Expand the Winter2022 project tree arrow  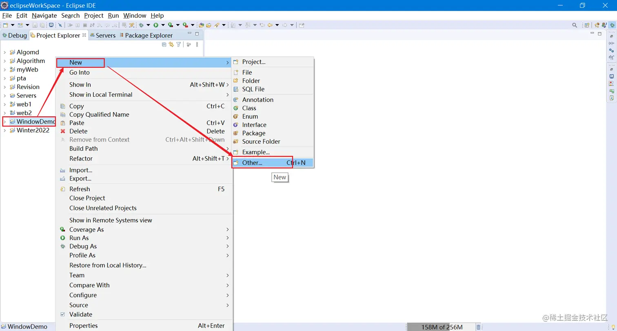[x=5, y=131]
